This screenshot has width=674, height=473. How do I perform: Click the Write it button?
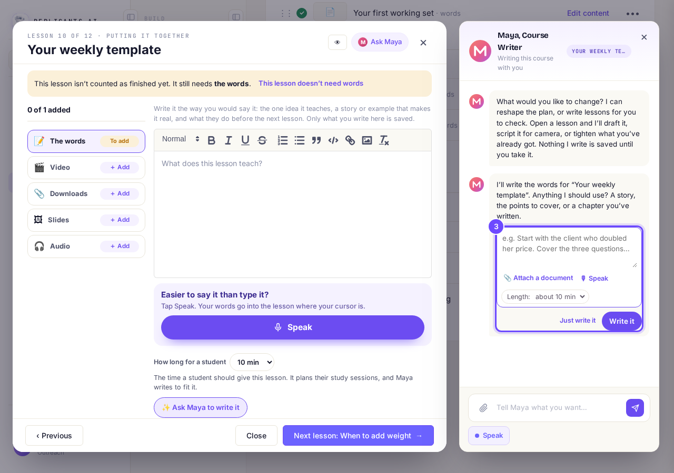622,321
